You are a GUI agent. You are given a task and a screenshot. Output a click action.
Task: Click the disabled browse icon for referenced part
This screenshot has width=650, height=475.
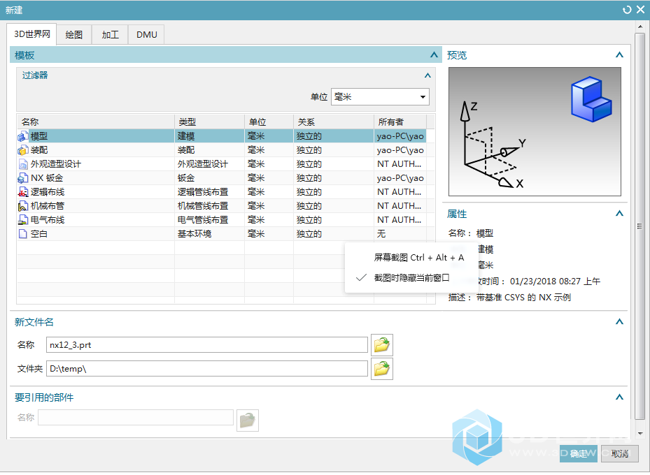248,421
